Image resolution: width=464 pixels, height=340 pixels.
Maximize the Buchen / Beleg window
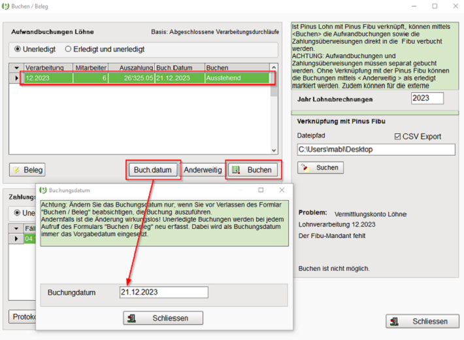(435, 7)
